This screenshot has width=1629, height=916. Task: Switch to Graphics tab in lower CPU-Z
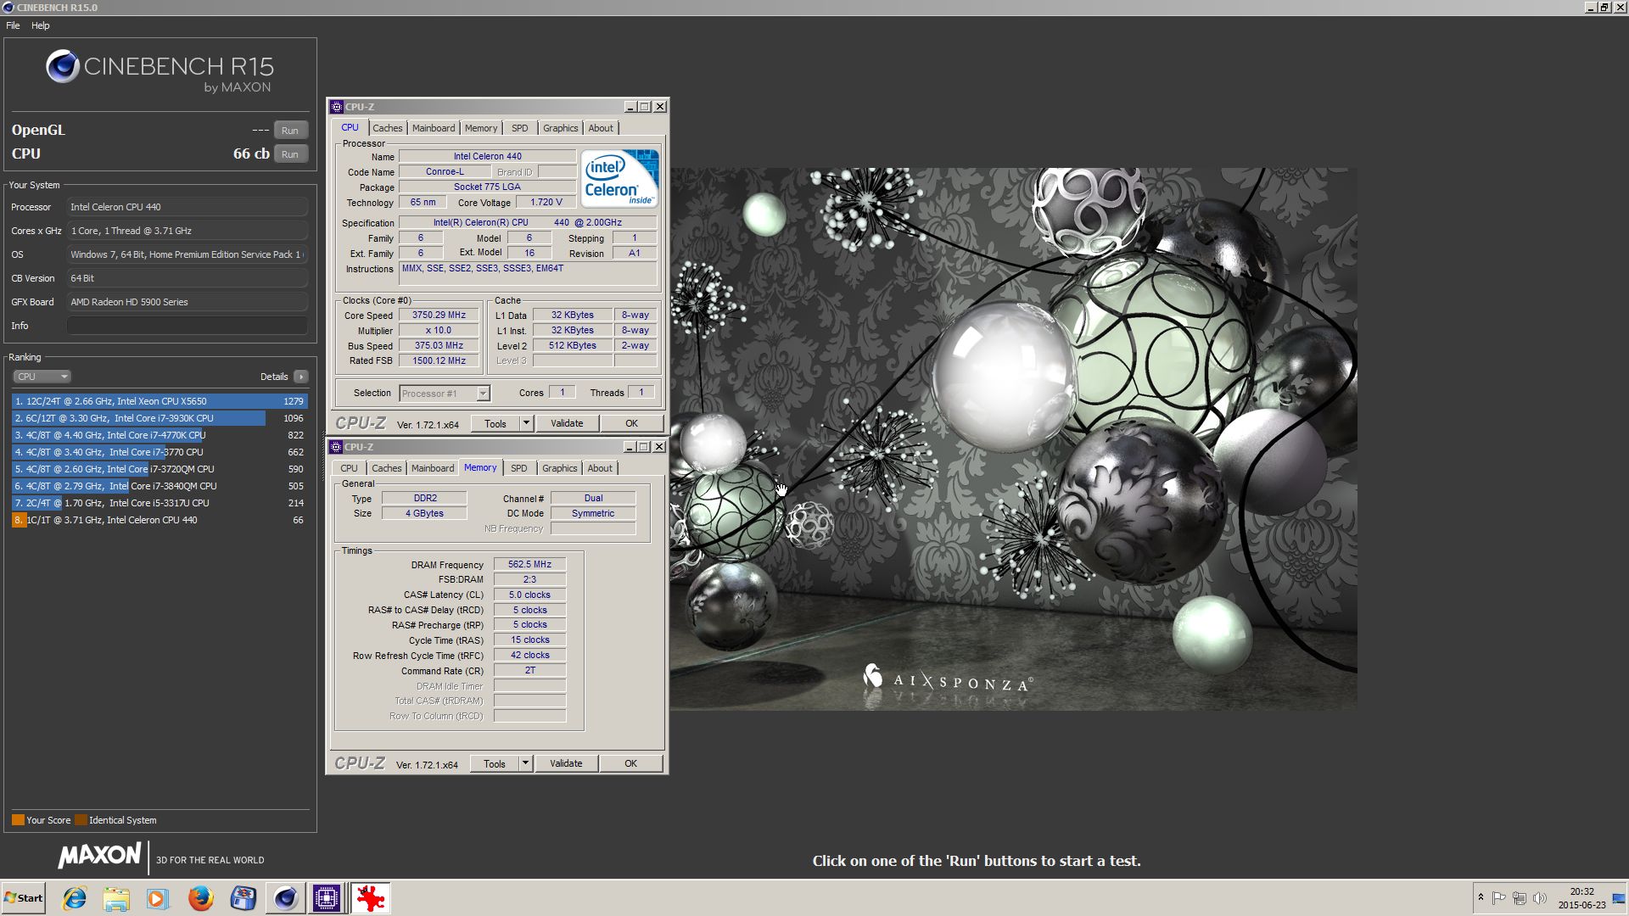pos(560,468)
